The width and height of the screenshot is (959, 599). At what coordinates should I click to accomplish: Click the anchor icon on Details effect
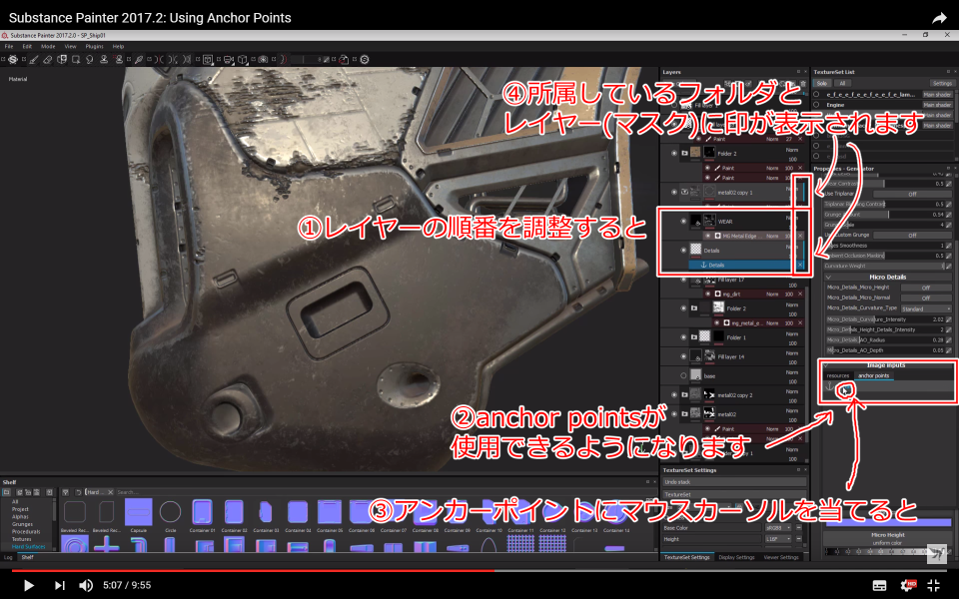point(703,266)
